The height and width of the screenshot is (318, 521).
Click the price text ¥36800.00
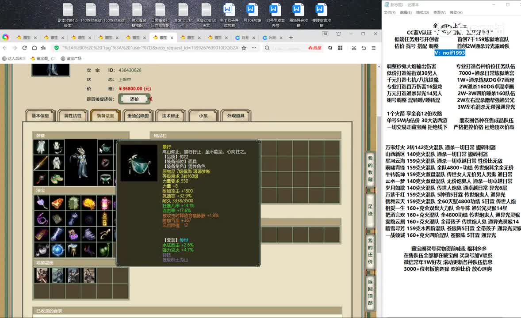point(134,89)
